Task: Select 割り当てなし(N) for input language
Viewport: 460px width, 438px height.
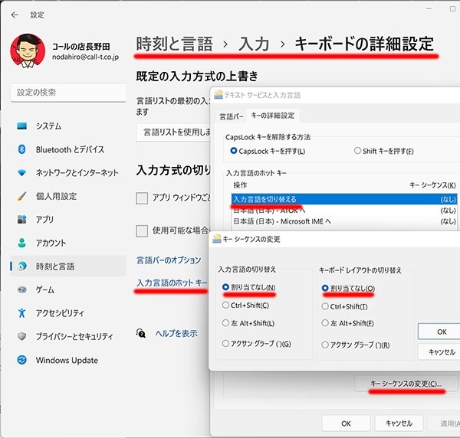Action: coord(226,287)
